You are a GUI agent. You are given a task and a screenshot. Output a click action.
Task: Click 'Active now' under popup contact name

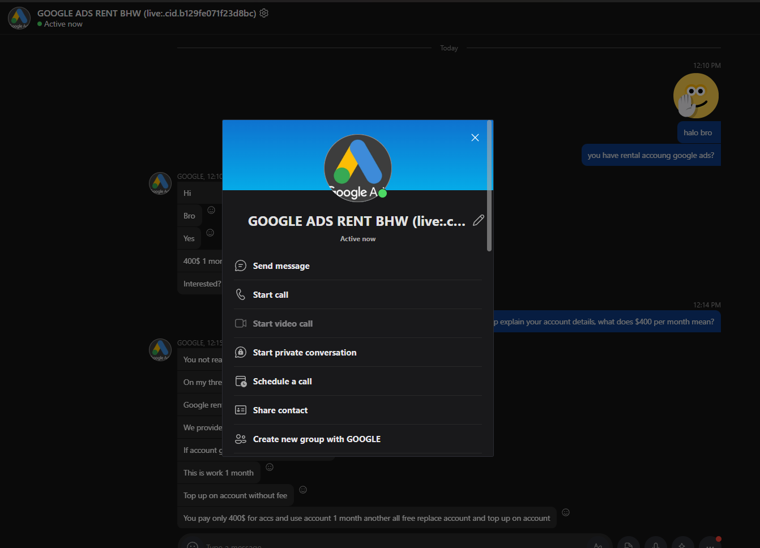358,239
